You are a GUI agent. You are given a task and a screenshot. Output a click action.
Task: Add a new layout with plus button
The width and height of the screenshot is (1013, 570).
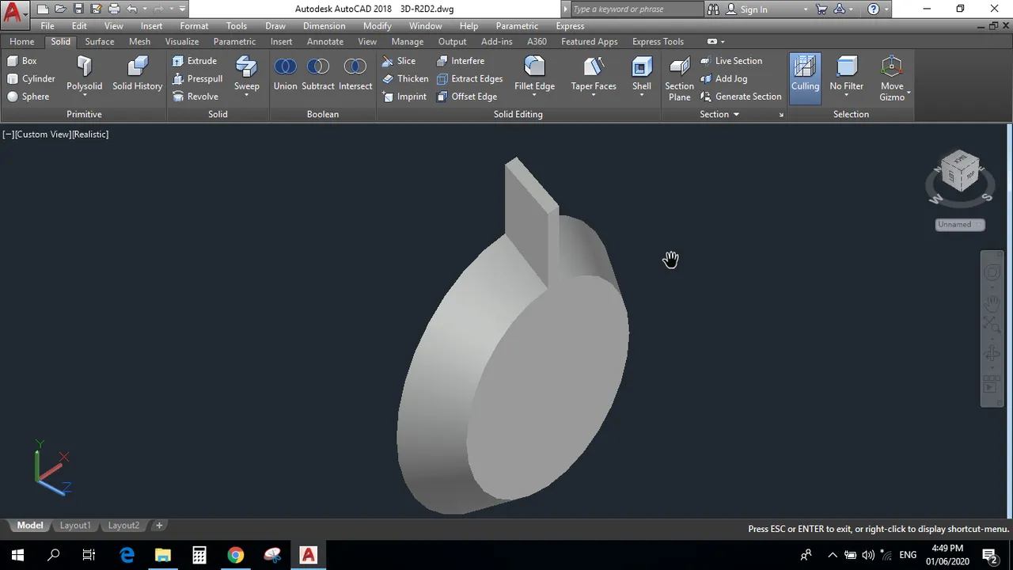159,526
